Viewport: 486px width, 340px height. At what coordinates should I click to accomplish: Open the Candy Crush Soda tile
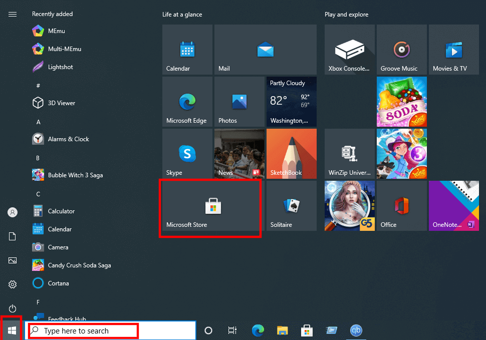pyautogui.click(x=402, y=102)
